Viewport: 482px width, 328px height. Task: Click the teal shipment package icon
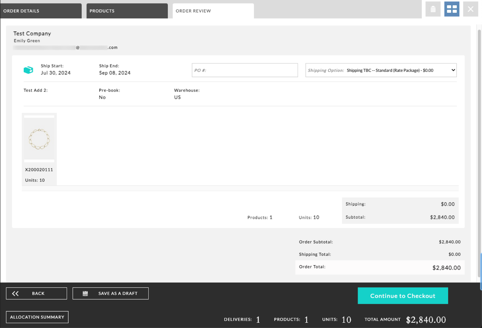28,70
